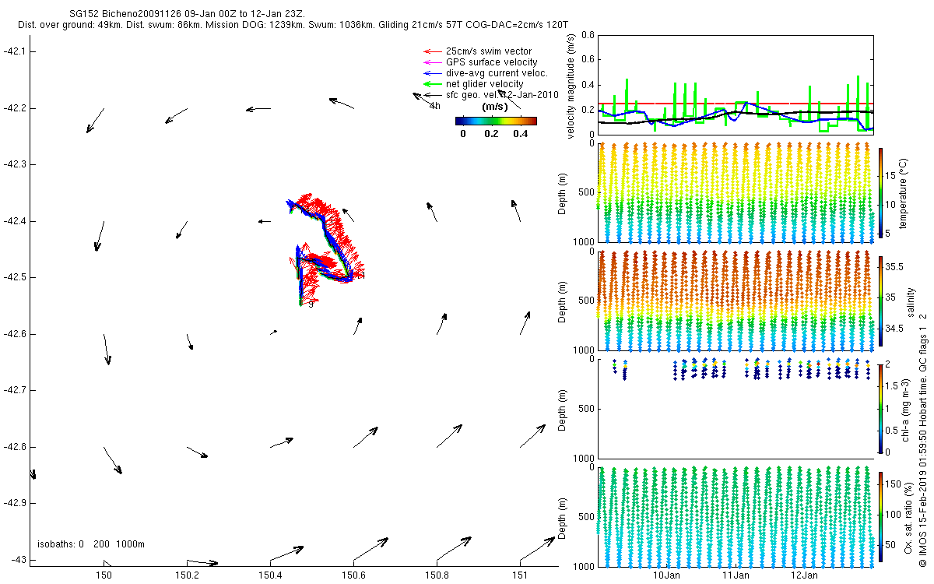Click the '10Jan' date axis label
The image size is (934, 584).
click(x=666, y=575)
